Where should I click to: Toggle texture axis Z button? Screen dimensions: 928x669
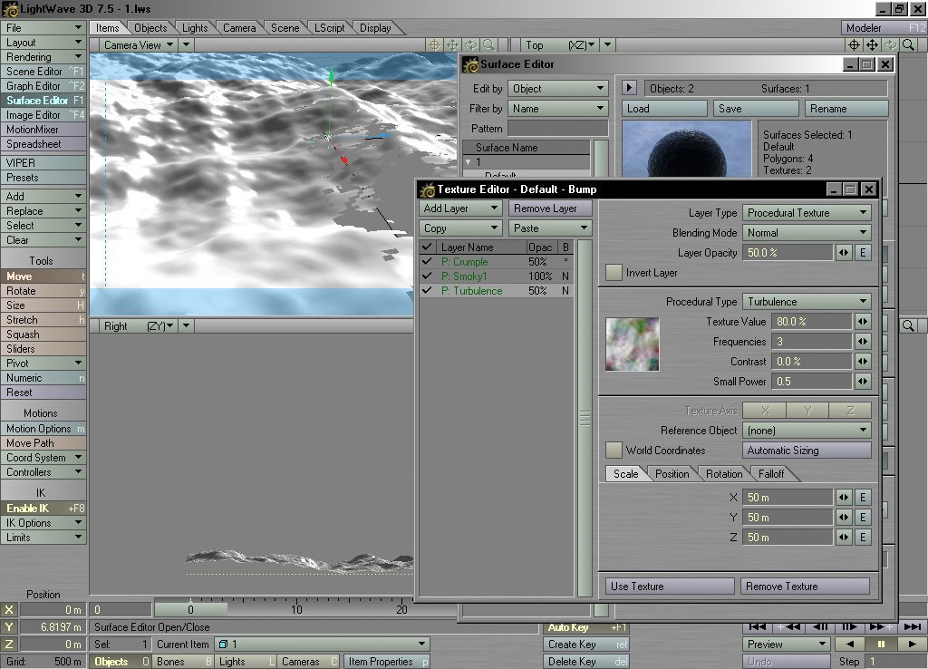[850, 411]
